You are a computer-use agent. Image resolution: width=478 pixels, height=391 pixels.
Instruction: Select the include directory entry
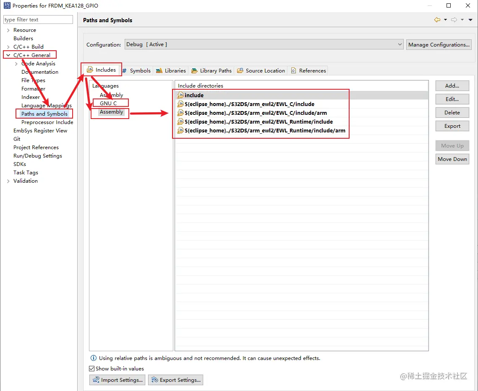(x=302, y=95)
